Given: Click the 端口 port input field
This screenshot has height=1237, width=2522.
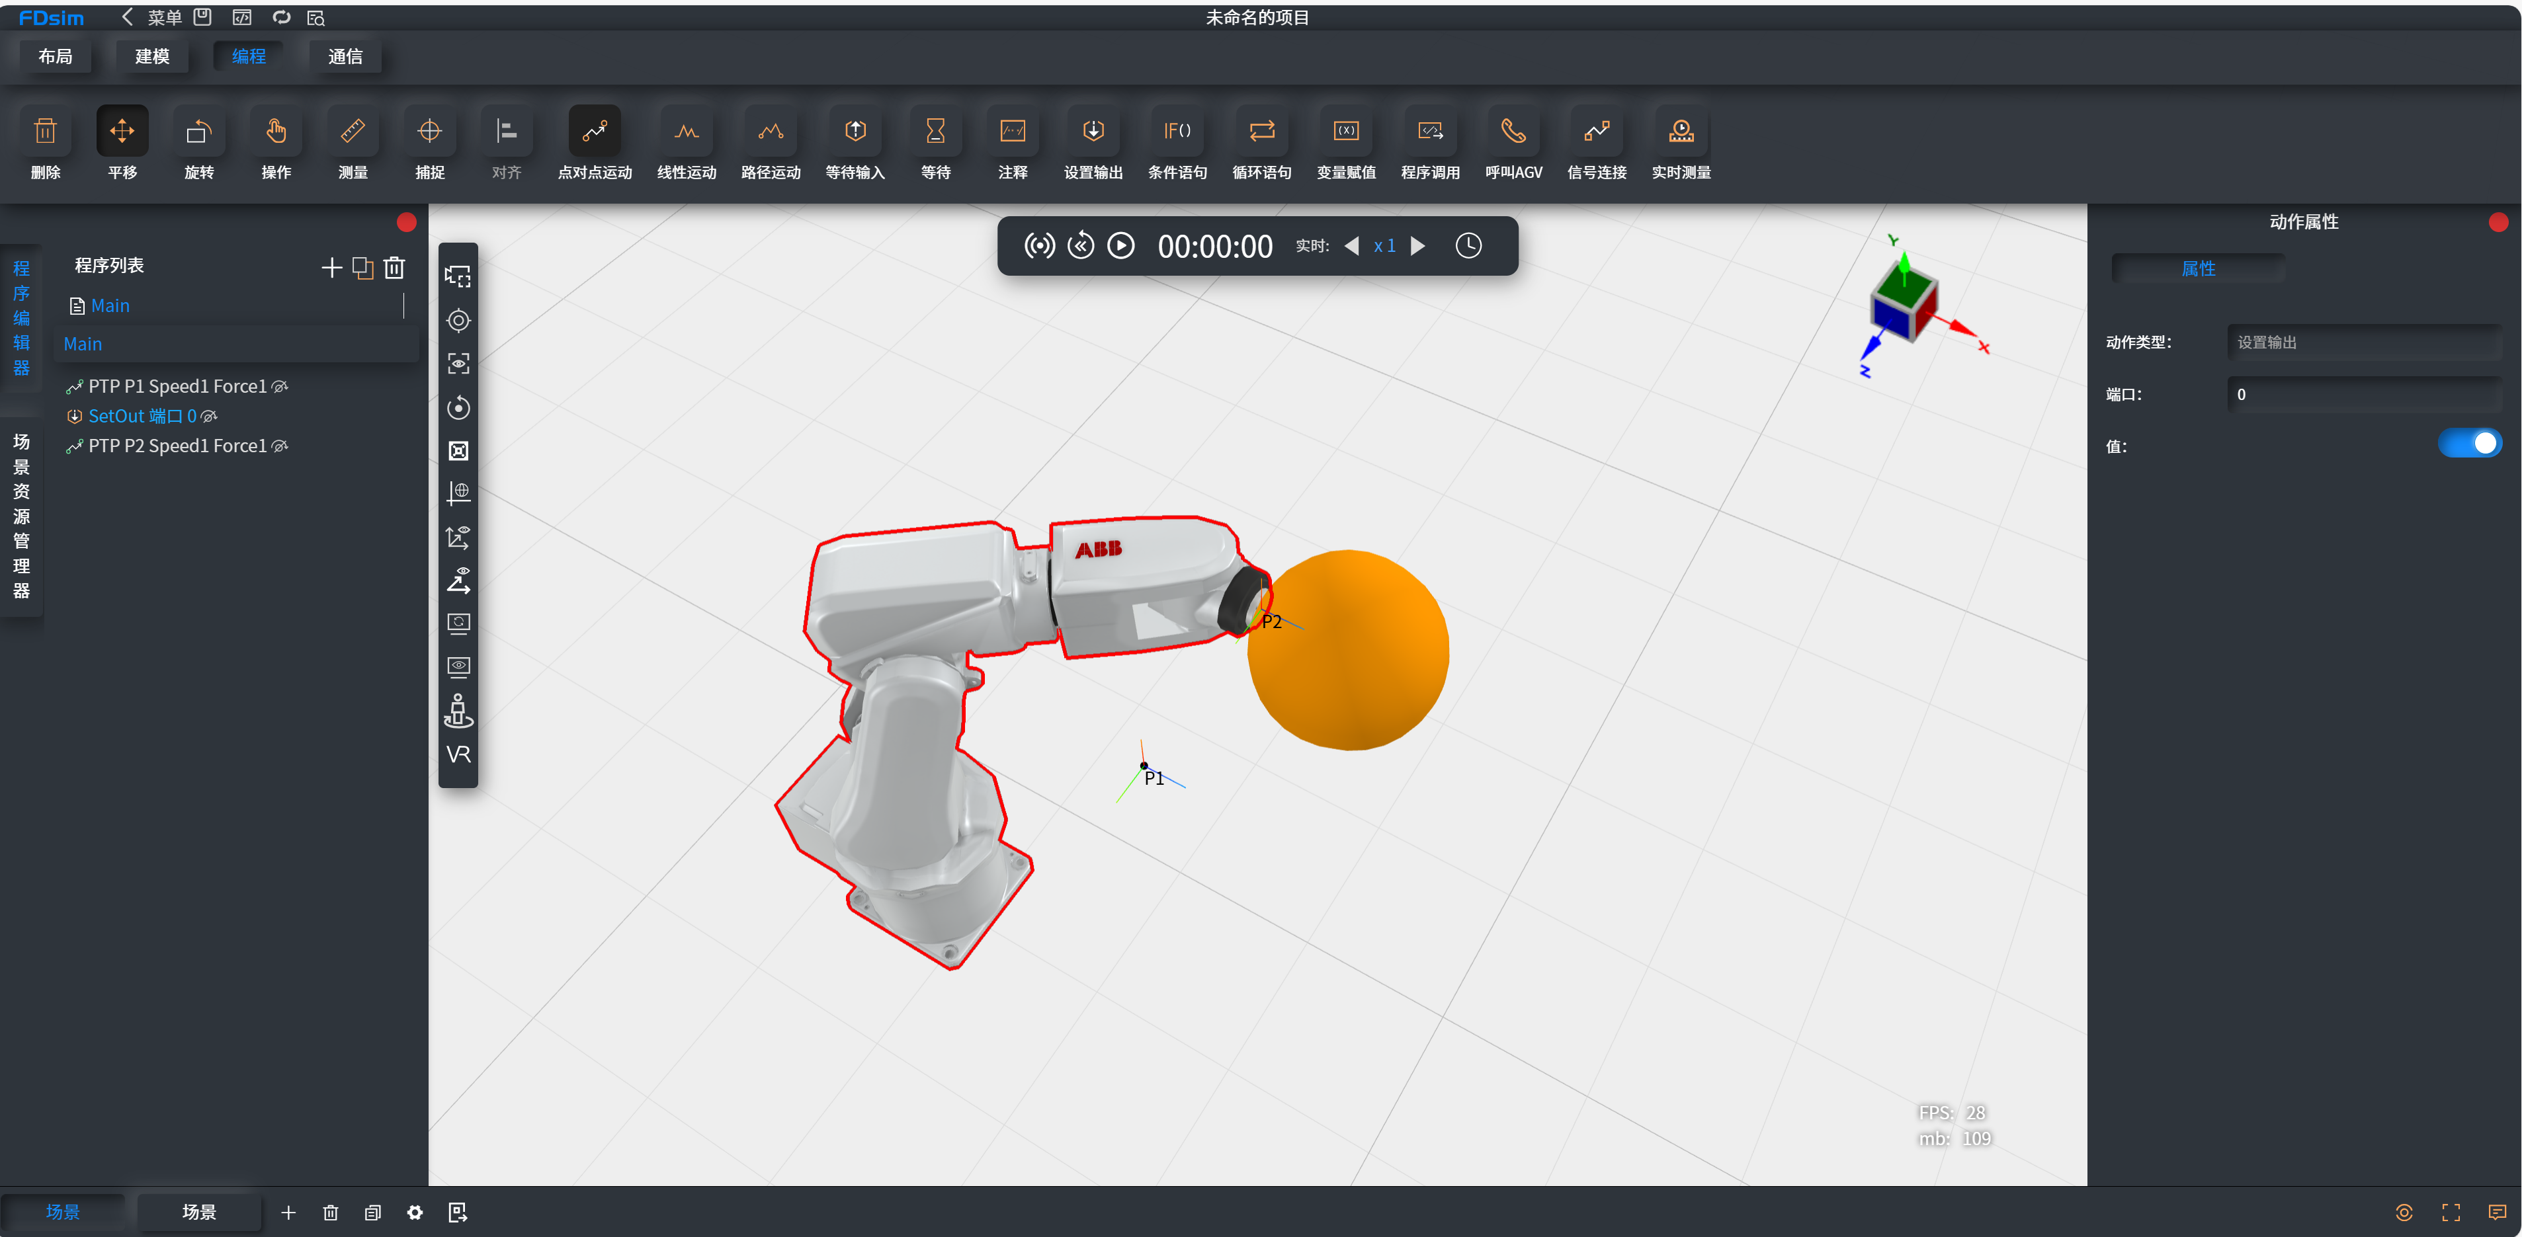Looking at the screenshot, I should tap(2363, 395).
